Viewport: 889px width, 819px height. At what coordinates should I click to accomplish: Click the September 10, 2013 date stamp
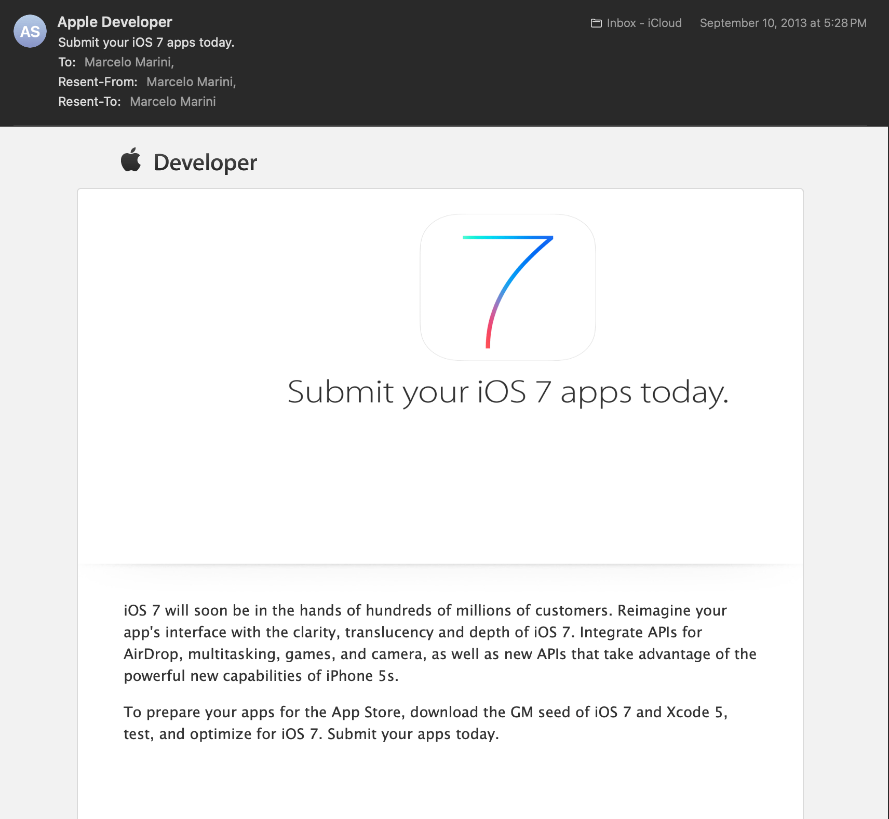point(783,23)
